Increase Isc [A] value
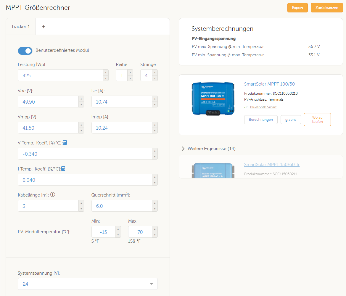The height and width of the screenshot is (296, 346). 155,99
